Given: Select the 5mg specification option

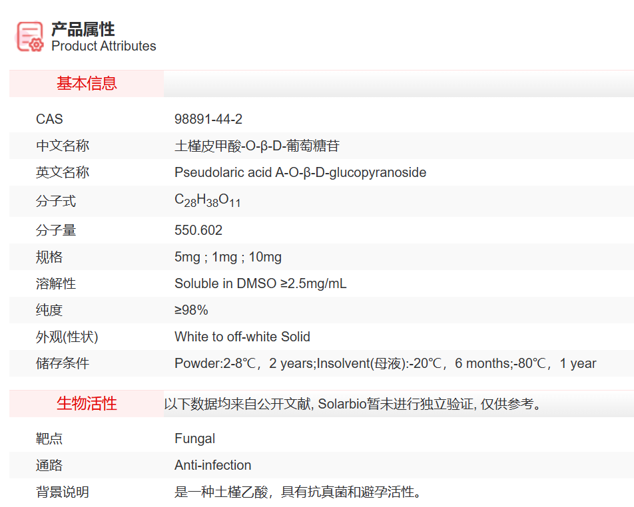Looking at the screenshot, I should point(184,256).
